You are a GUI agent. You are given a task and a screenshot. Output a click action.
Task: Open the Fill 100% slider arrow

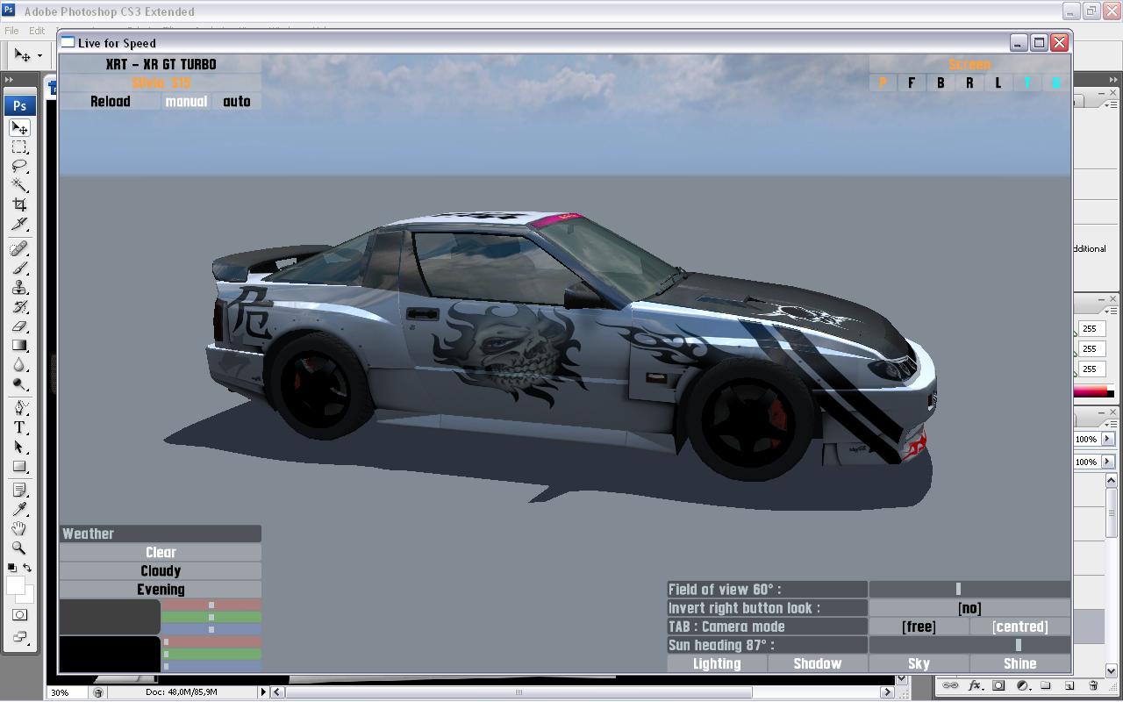1107,462
